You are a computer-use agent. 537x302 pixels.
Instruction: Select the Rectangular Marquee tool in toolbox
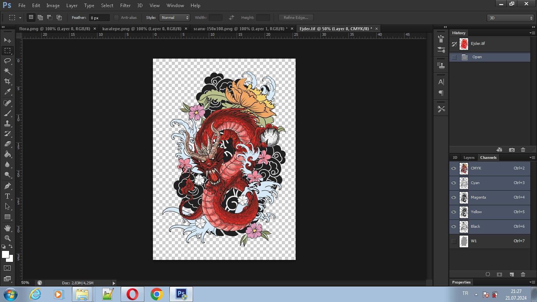coord(7,51)
